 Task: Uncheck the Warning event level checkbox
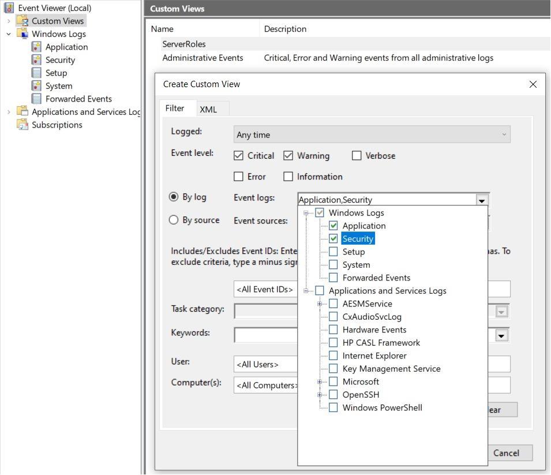click(288, 156)
